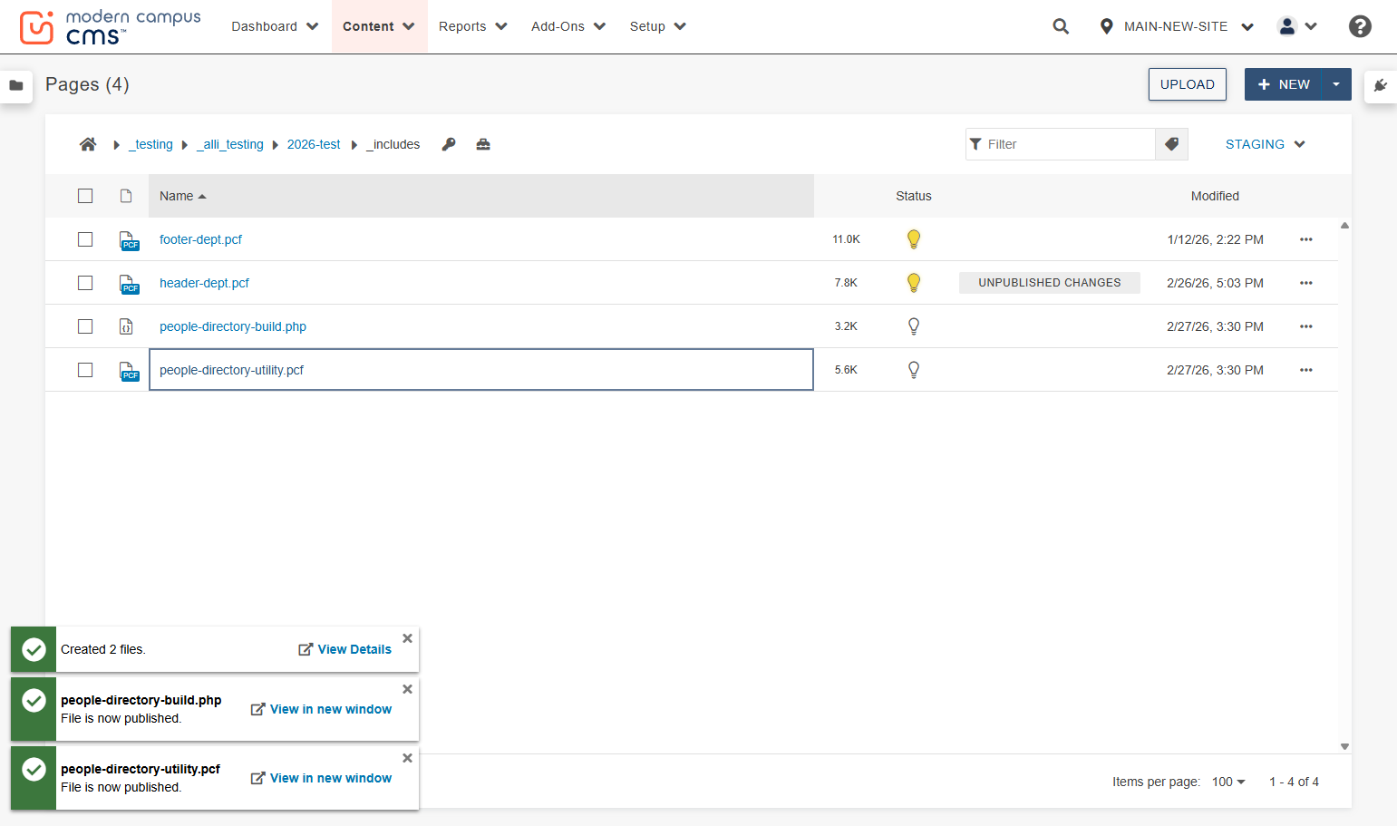This screenshot has height=826, width=1397.
Task: Click the Status column header
Action: coord(914,196)
